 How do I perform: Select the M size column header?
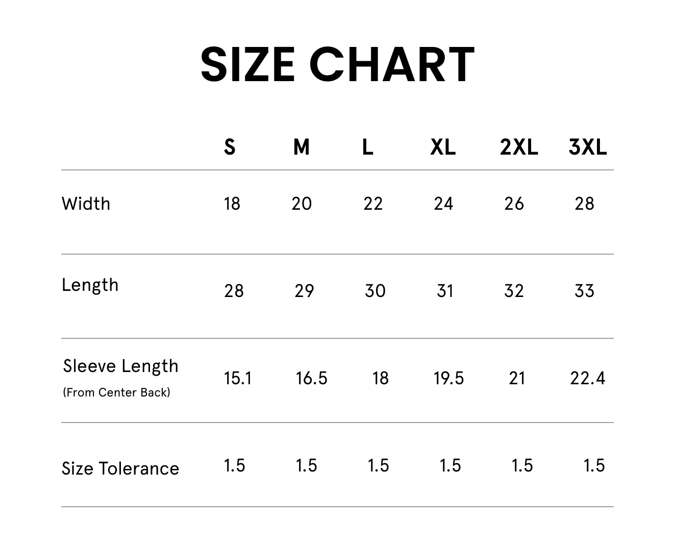302,147
